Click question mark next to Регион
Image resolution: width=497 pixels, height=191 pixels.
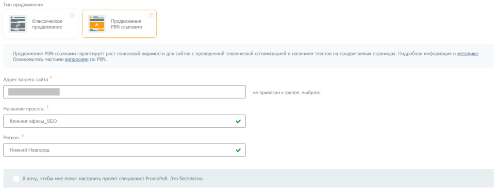[x=22, y=136]
